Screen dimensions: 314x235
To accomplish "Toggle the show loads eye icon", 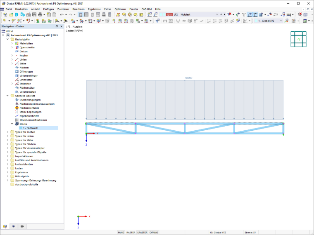I will pyautogui.click(x=250, y=14).
